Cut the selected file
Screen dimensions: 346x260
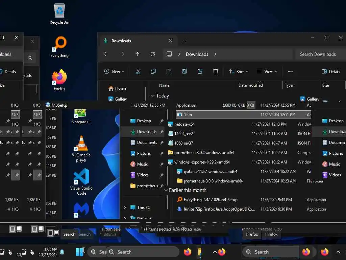pos(138,71)
